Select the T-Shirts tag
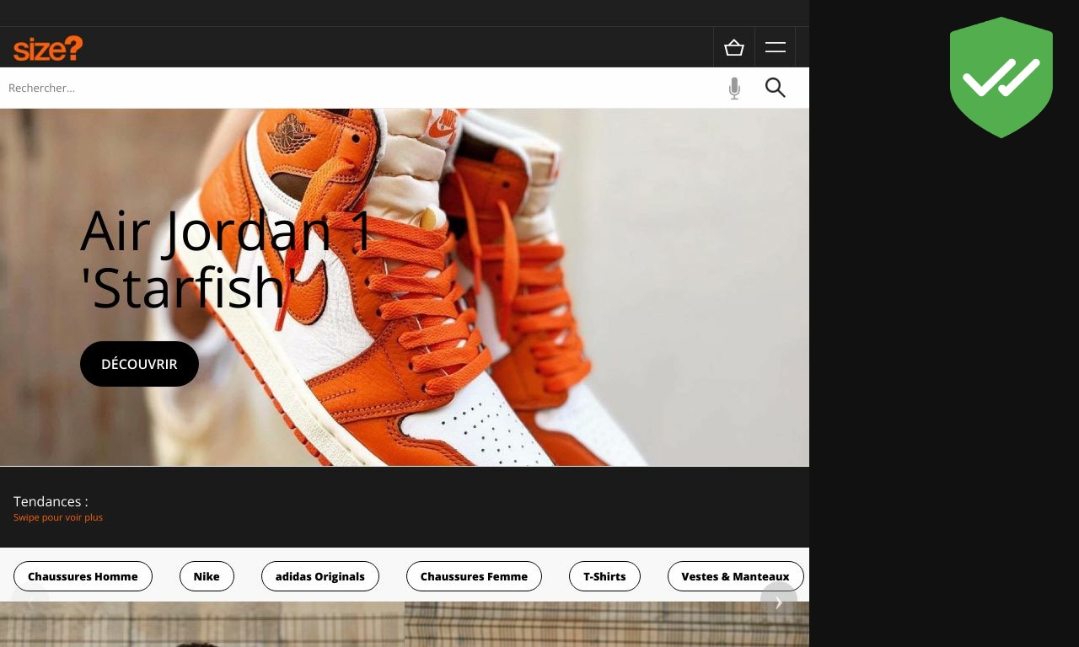This screenshot has width=1079, height=647. [604, 576]
